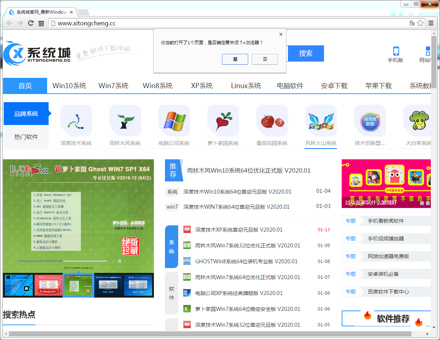440x340 pixels.
Task: Cancel closing with 否 button
Action: tap(265, 59)
